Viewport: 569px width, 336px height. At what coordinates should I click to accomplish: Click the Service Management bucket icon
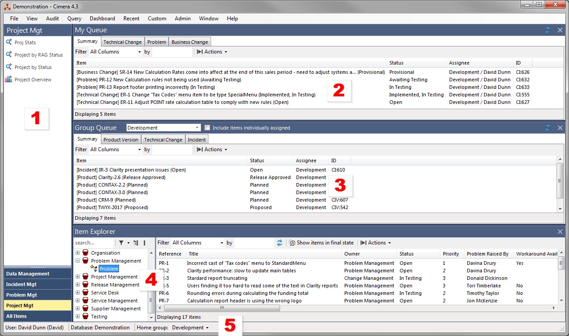click(x=85, y=301)
